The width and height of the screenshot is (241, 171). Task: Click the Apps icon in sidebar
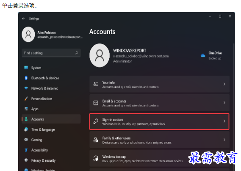pyautogui.click(x=26, y=109)
